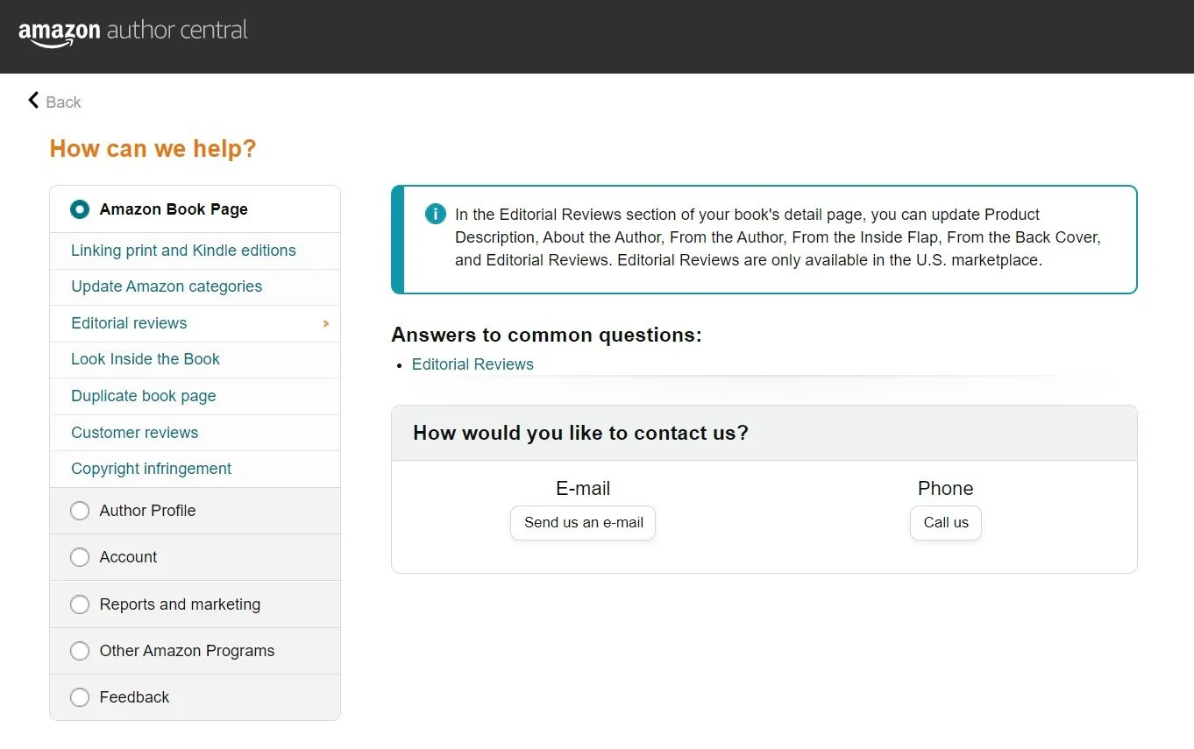Open the Customer reviews topic
This screenshot has height=749, width=1194.
195,433
